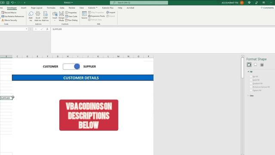Open the Insert controls dropdown
The width and height of the screenshot is (275, 155).
(55, 16)
